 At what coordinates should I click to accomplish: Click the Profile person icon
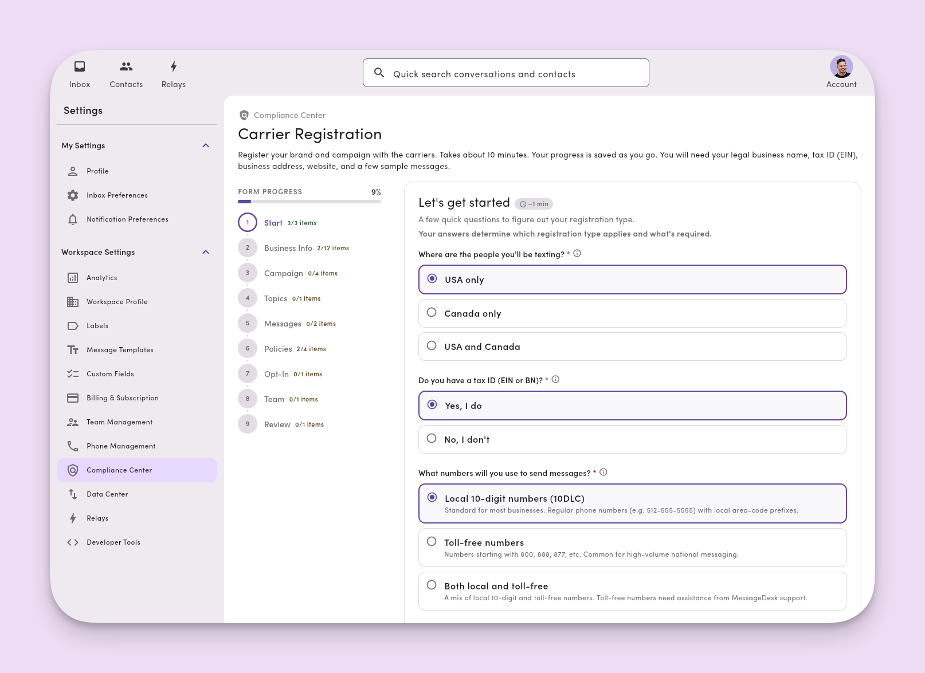click(73, 171)
